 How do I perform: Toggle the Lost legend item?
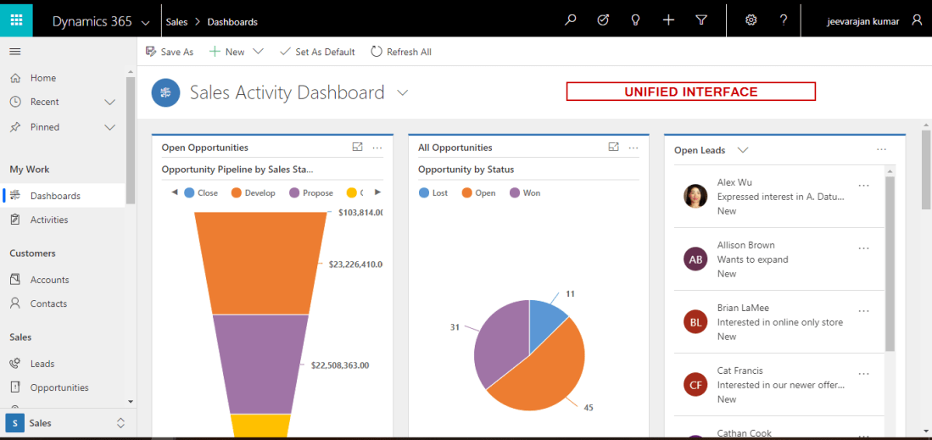coord(433,193)
